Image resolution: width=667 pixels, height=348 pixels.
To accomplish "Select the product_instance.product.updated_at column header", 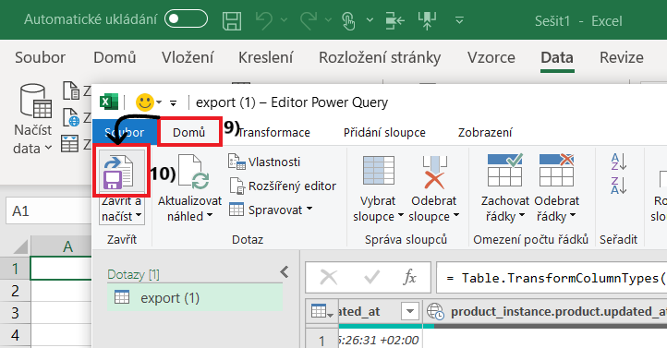I will pos(545,311).
